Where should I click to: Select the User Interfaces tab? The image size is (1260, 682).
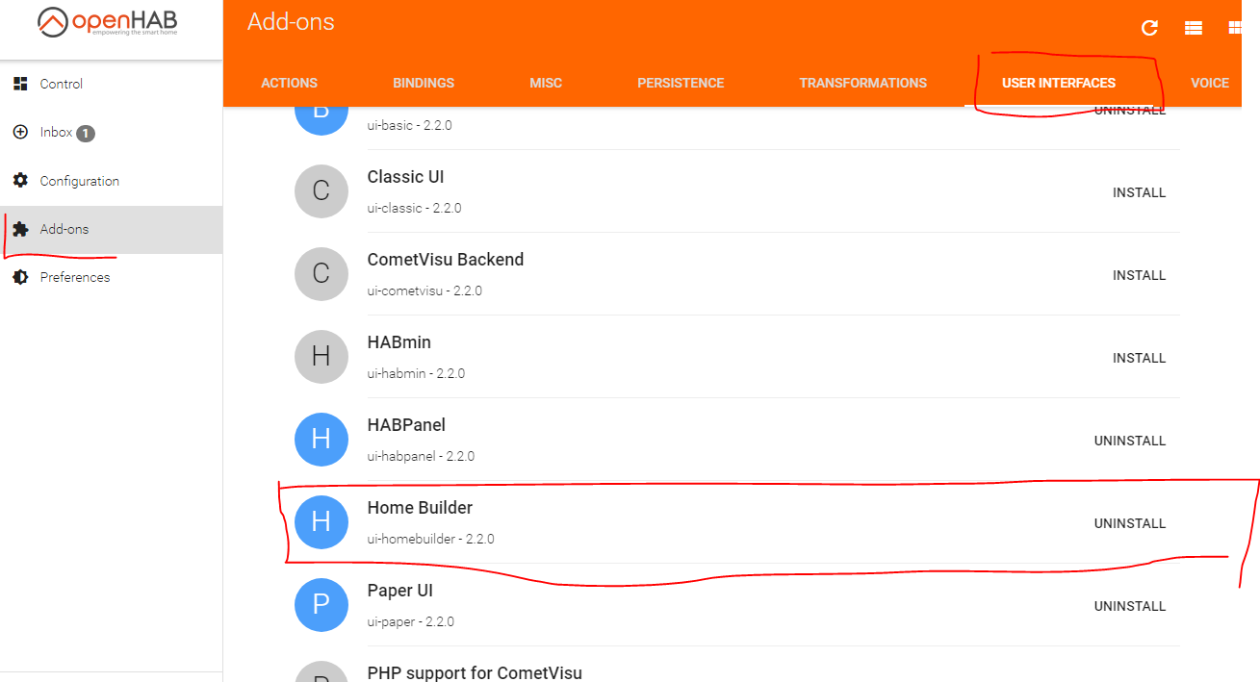click(x=1059, y=83)
